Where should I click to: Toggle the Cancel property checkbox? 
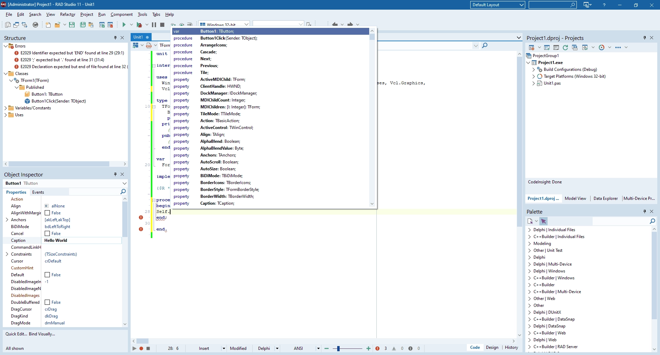coord(47,234)
